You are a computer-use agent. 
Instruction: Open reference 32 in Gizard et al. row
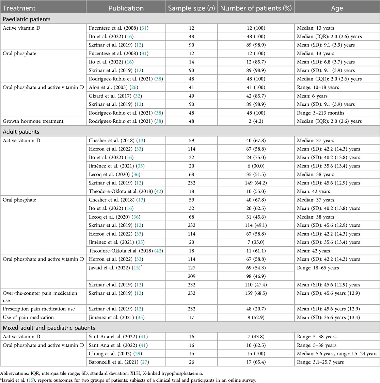point(137,96)
